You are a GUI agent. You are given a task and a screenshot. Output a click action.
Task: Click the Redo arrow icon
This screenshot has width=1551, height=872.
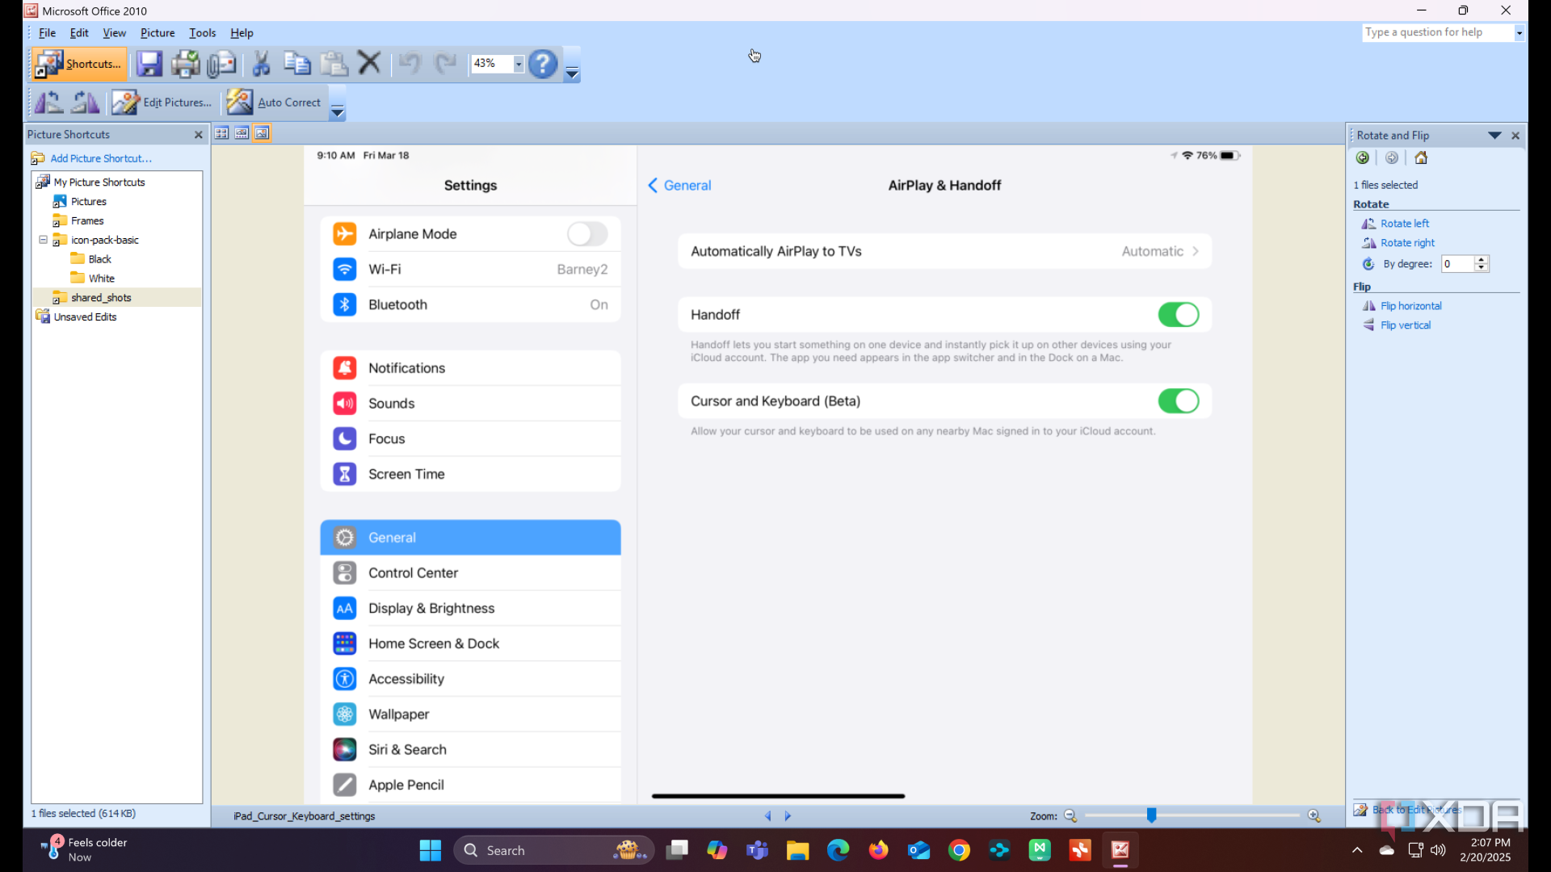[446, 64]
